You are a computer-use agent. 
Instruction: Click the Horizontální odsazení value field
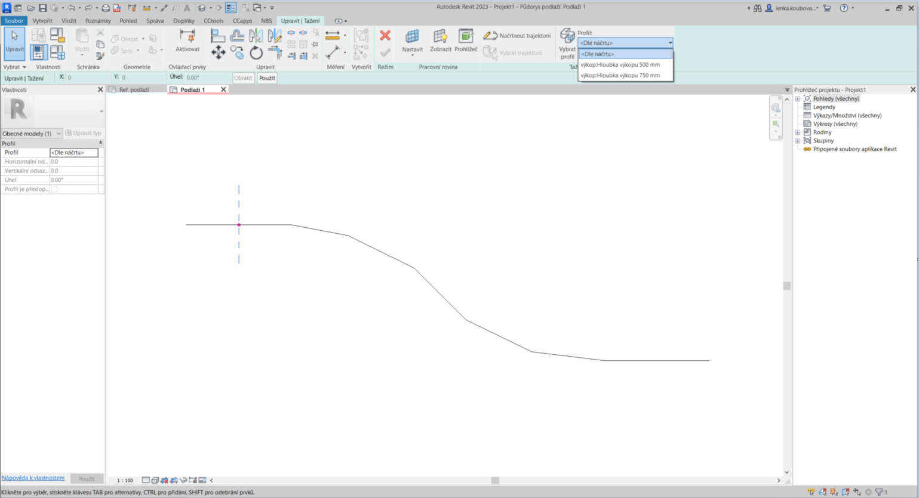coord(73,162)
